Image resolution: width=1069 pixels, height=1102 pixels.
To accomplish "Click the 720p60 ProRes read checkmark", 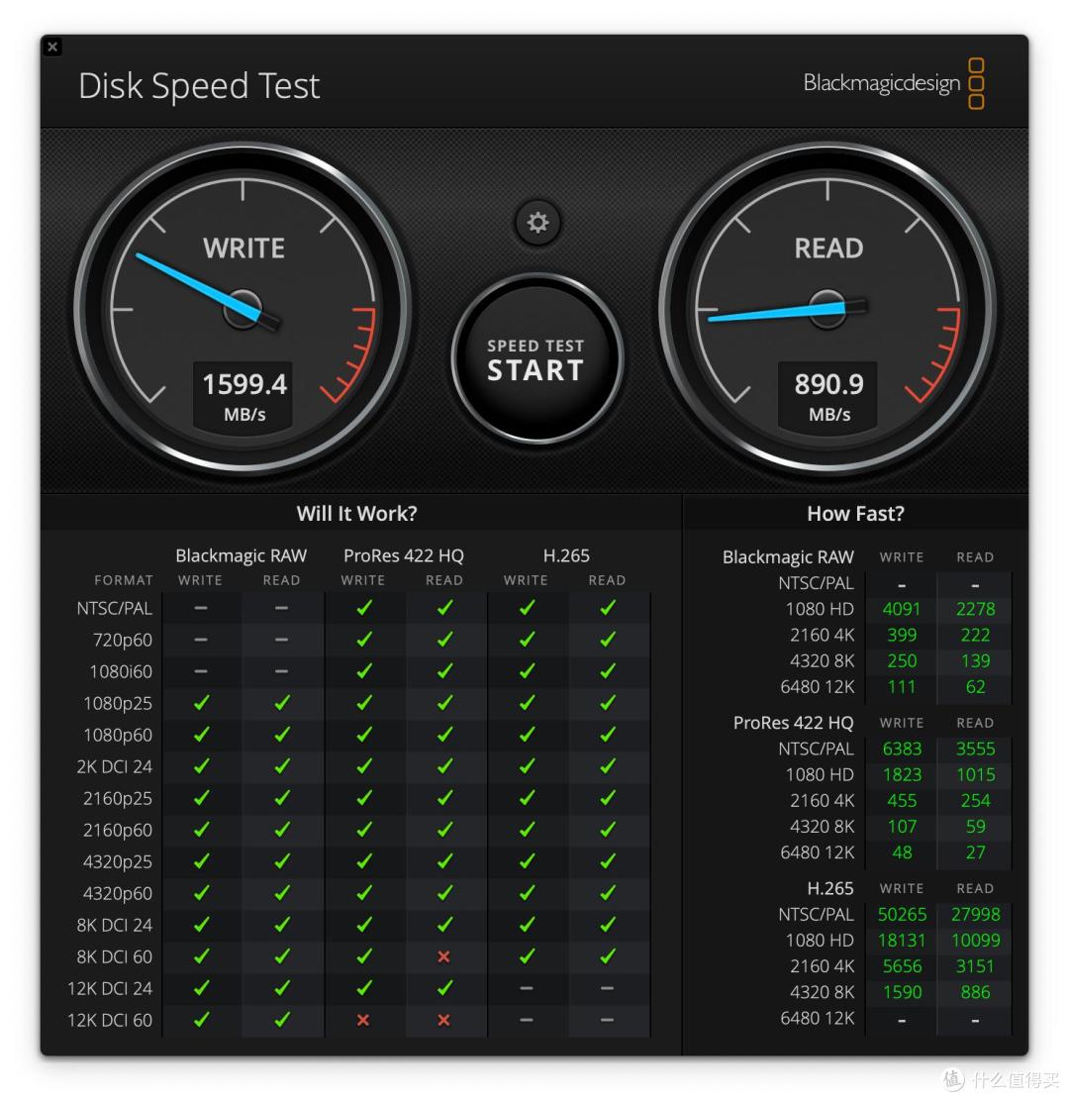I will coord(444,640).
